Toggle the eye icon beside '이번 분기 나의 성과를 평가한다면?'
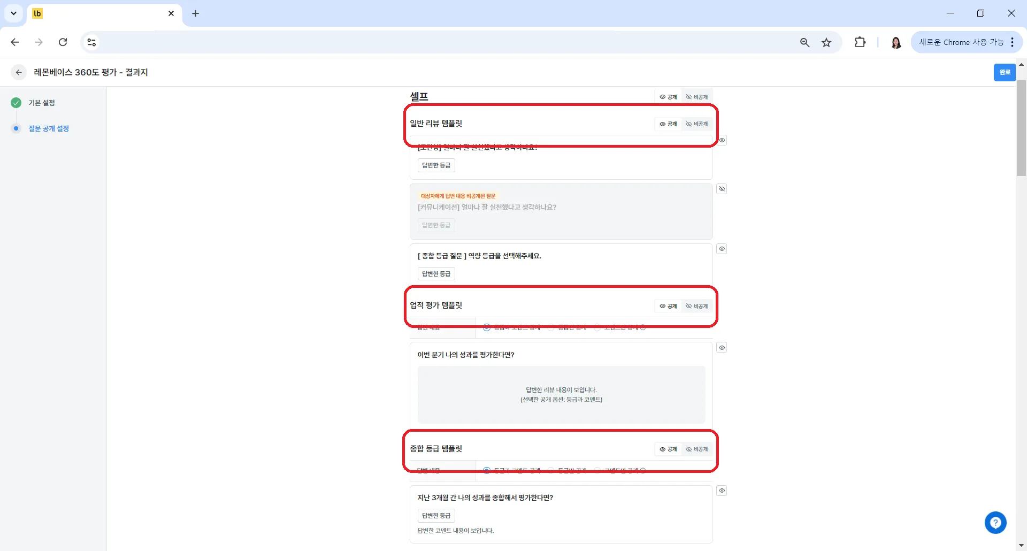The width and height of the screenshot is (1027, 551). (x=722, y=348)
